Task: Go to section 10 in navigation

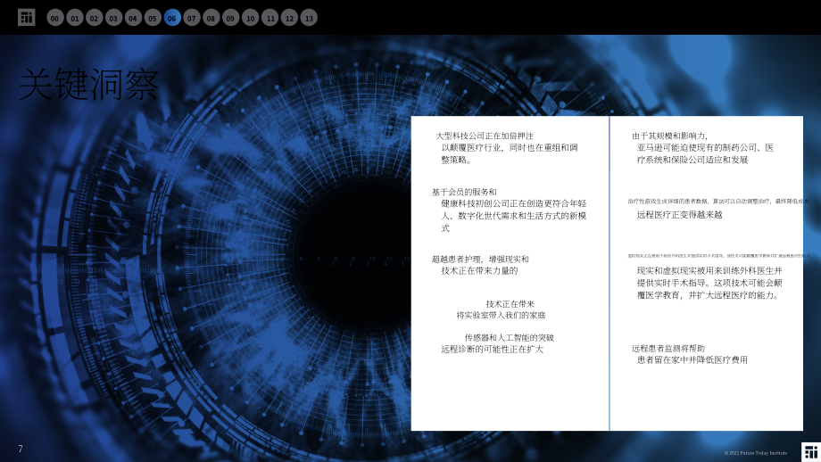Action: (250, 18)
